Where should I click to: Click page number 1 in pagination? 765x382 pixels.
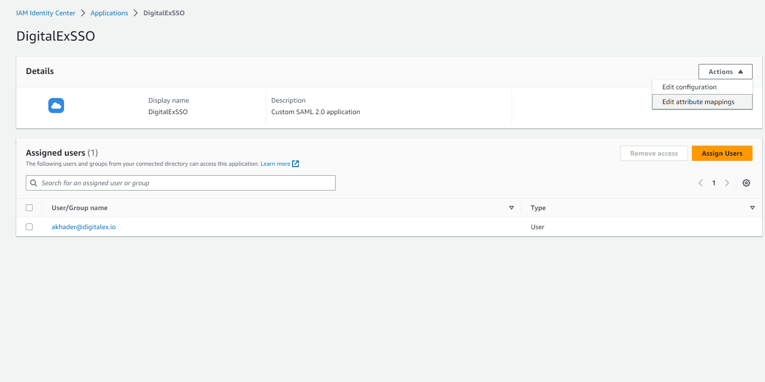[714, 183]
